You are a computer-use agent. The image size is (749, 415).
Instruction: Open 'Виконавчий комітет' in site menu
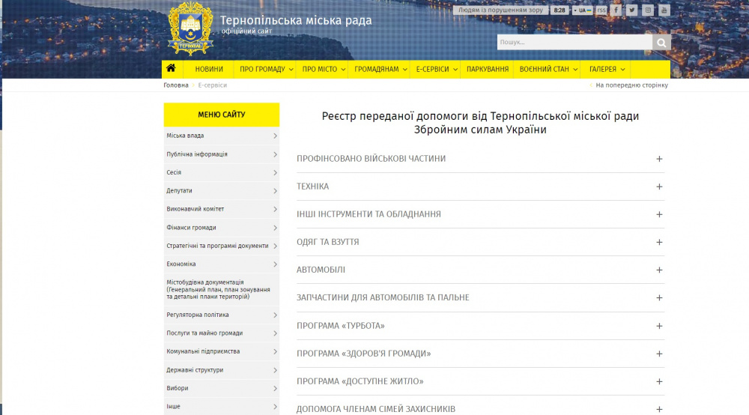point(222,209)
